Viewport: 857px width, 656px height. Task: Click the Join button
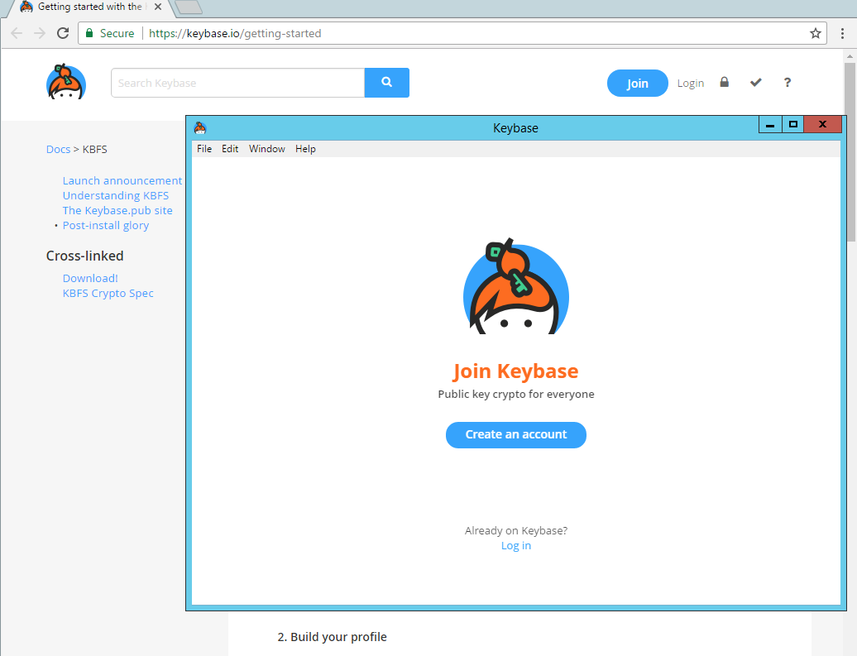(637, 83)
